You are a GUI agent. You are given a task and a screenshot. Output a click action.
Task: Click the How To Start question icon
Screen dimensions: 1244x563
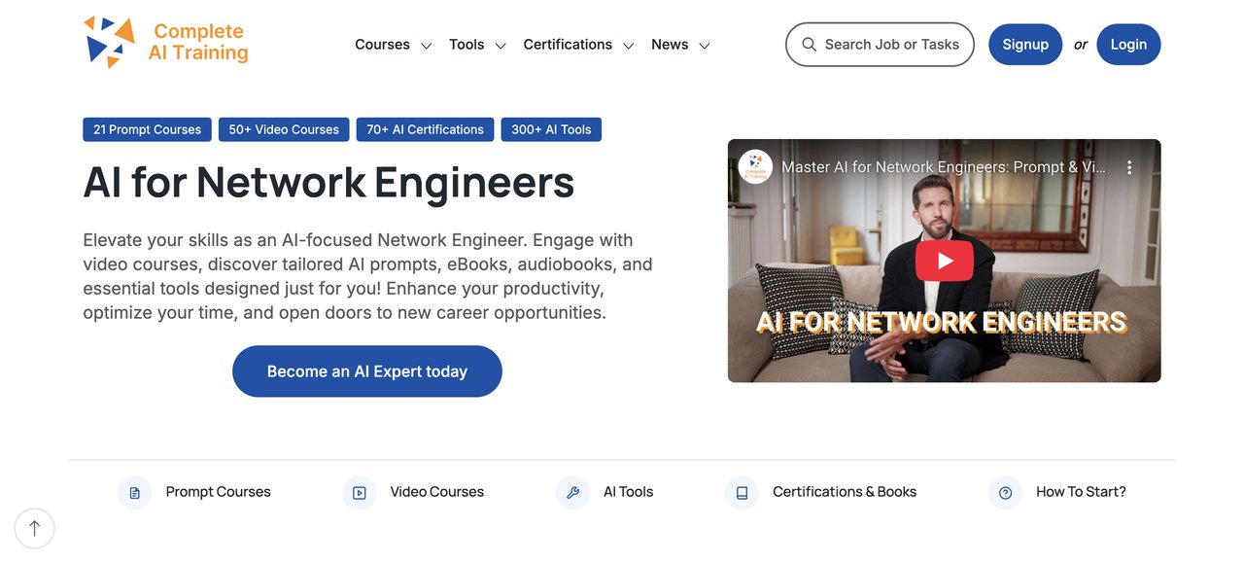[x=1005, y=493]
